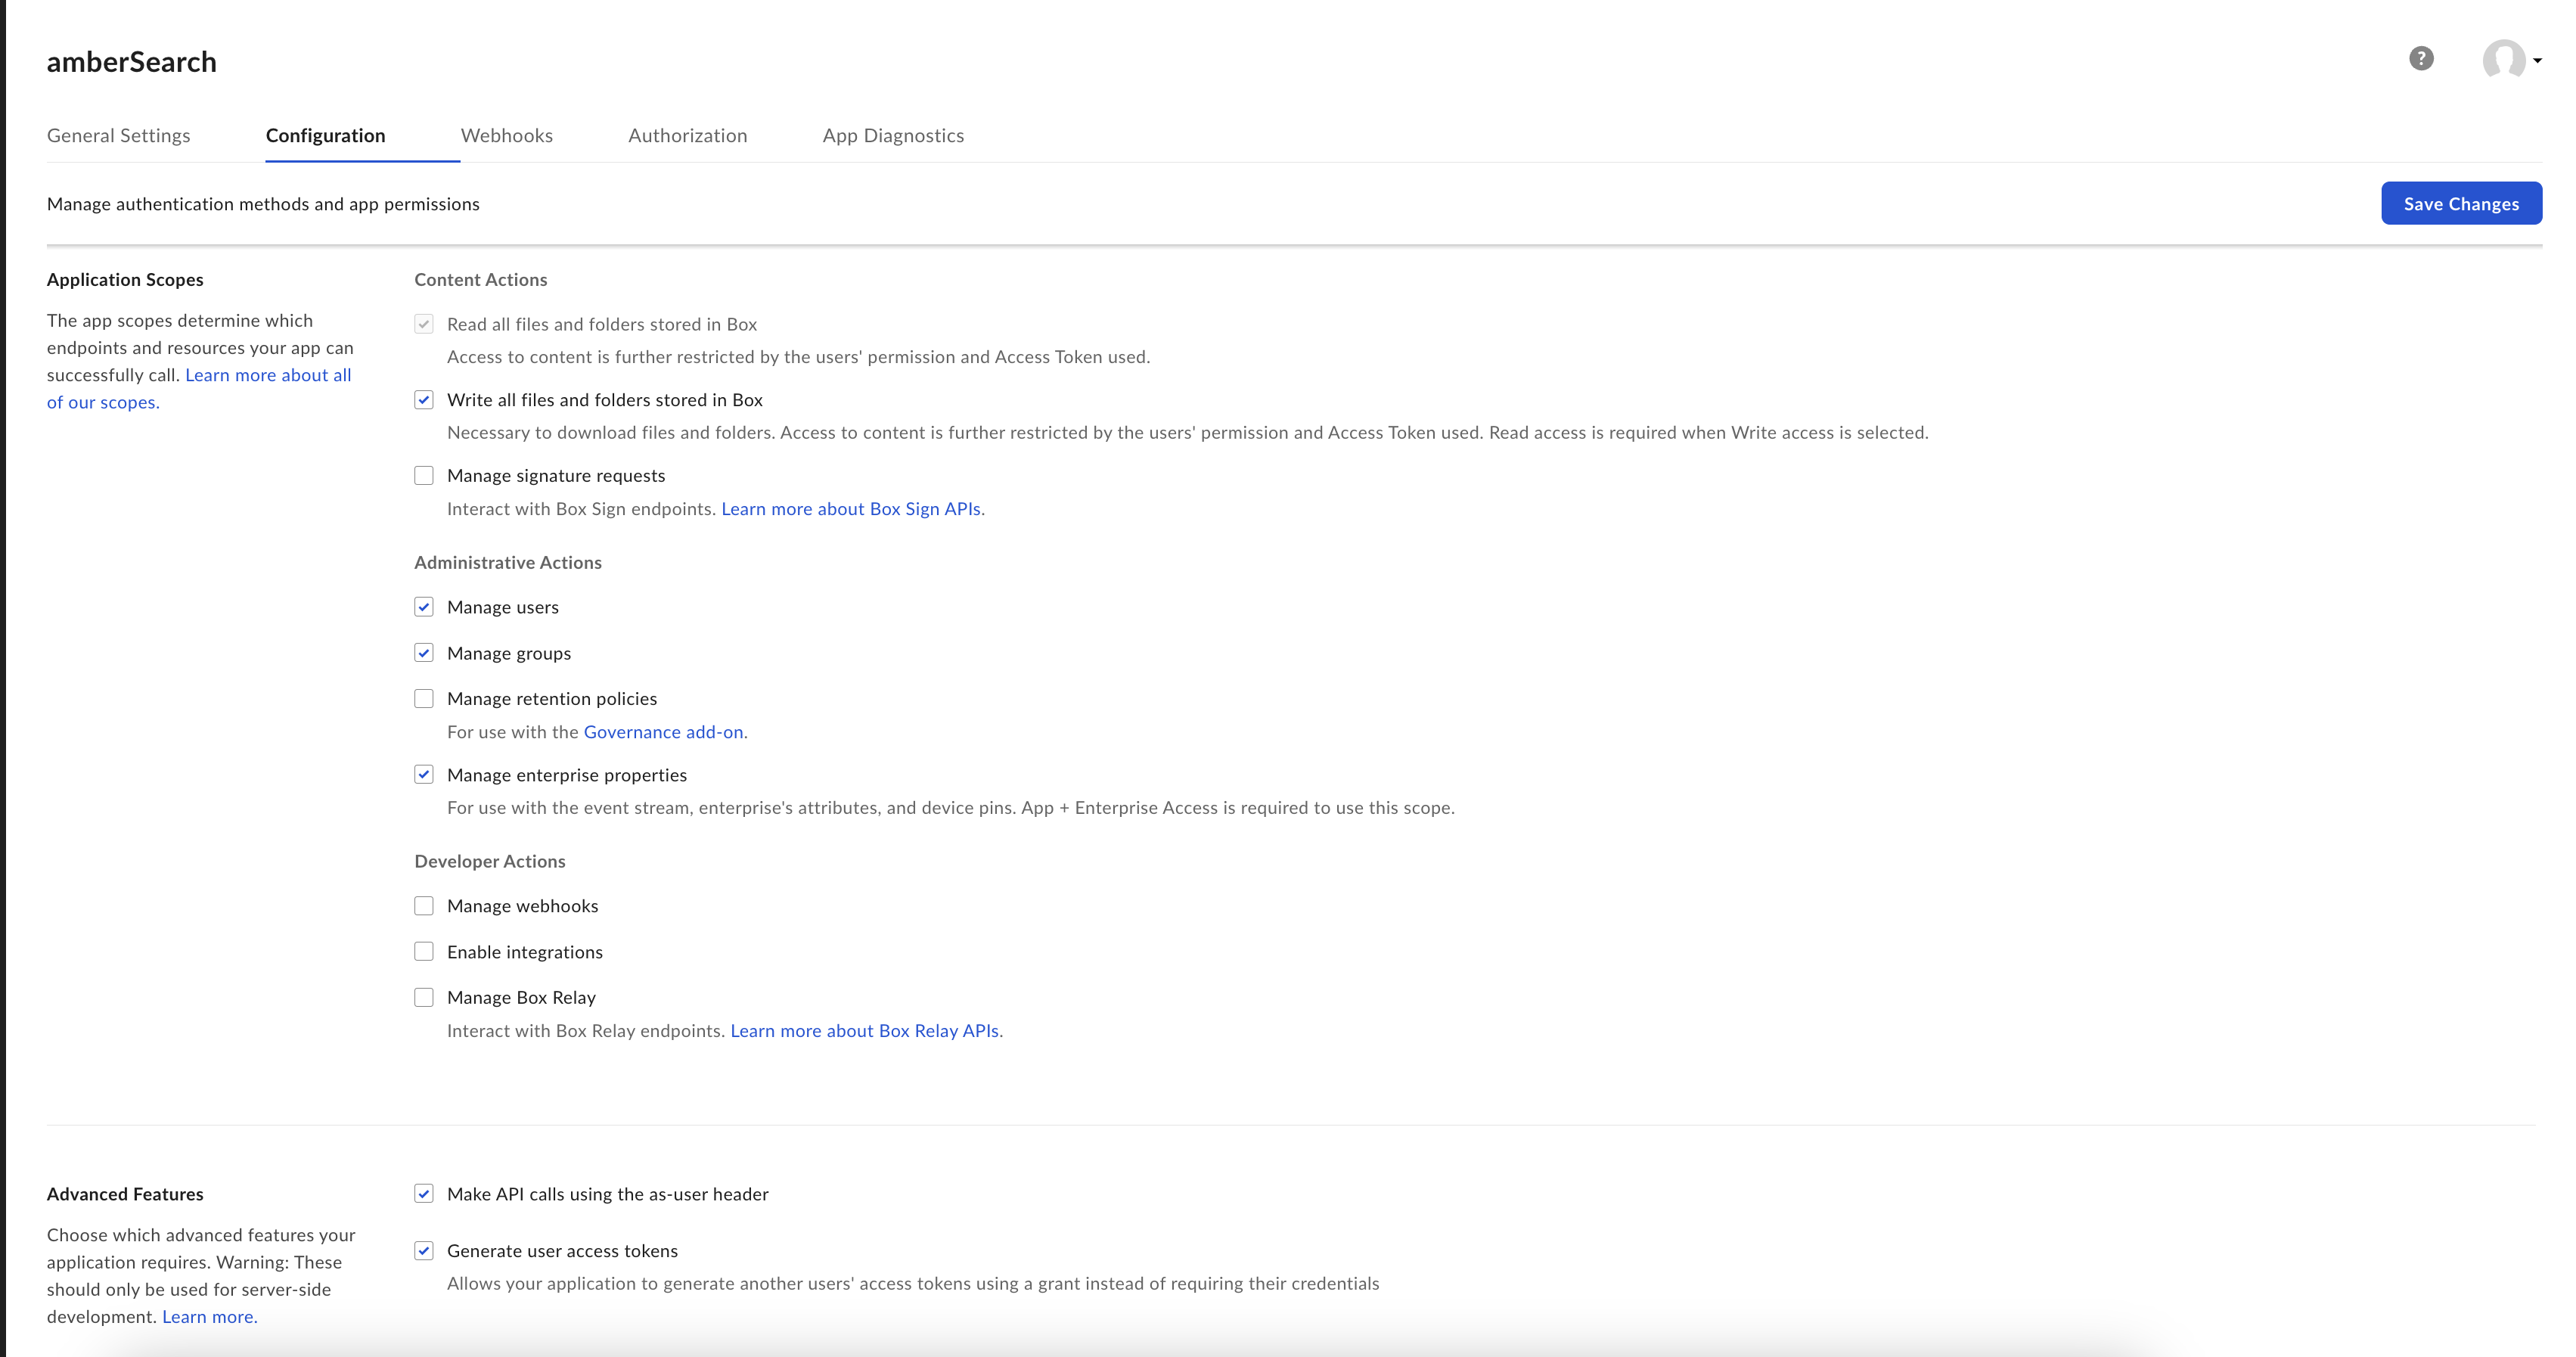The image size is (2576, 1357).
Task: Click the Developer Actions section heading
Action: click(x=490, y=861)
